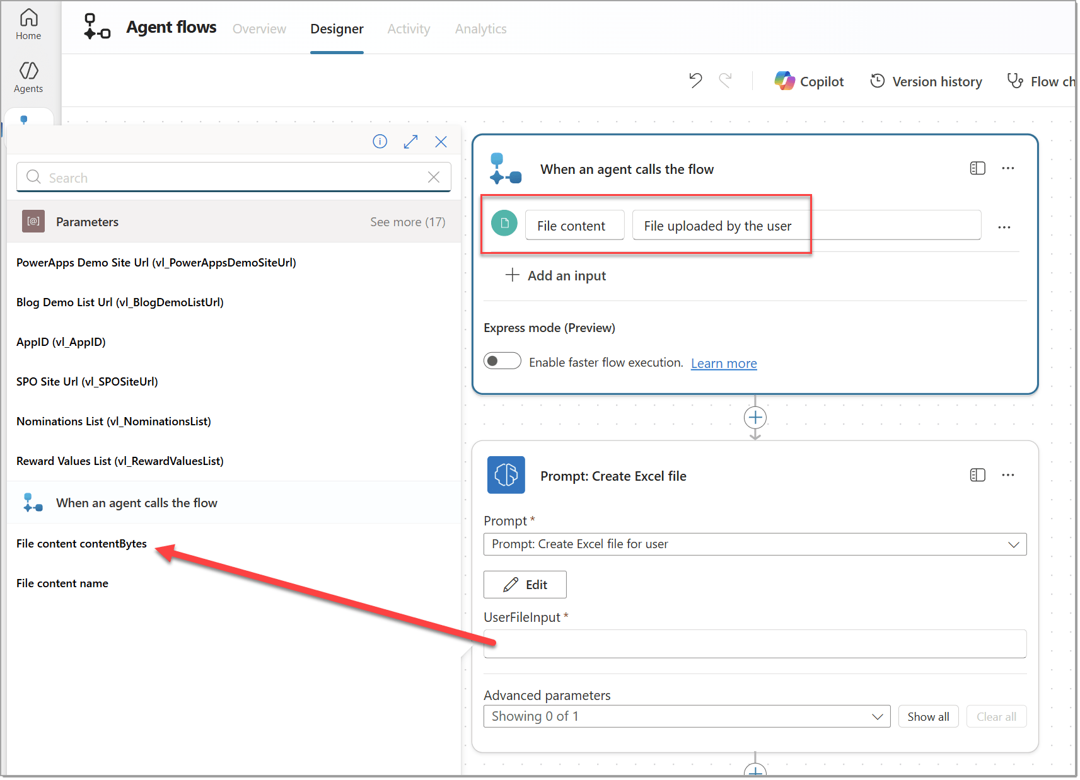Click Add an input

tap(555, 275)
